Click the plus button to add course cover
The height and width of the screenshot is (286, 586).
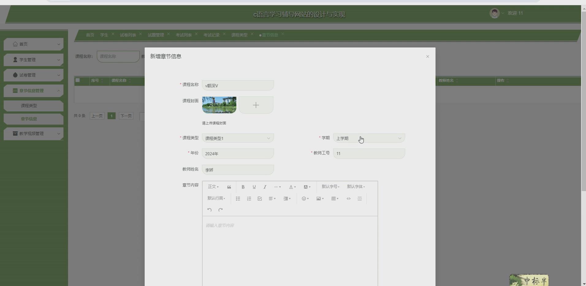pos(256,105)
